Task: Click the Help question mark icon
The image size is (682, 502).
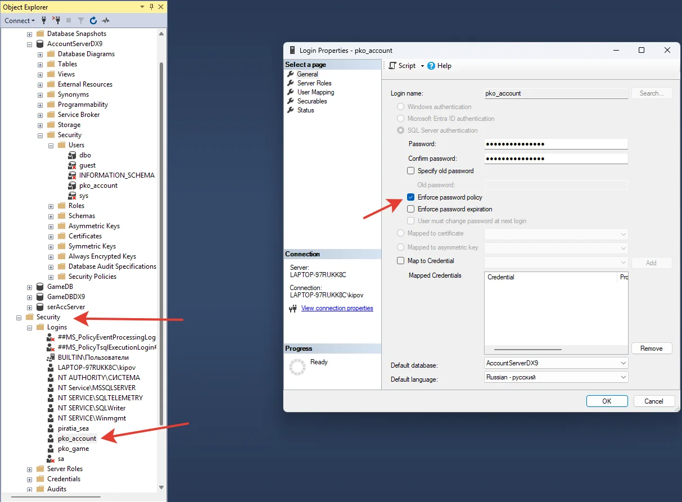Action: 431,66
